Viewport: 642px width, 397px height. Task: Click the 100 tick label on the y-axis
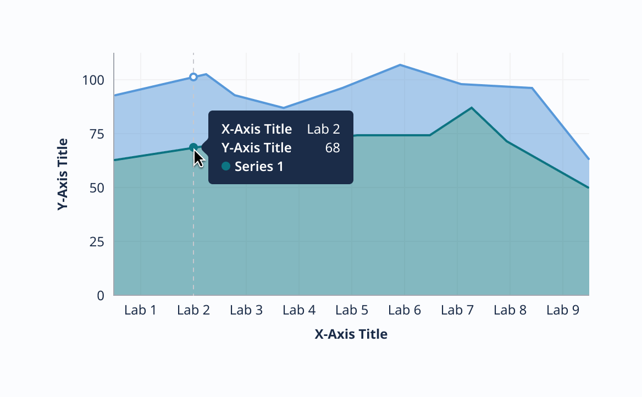[x=93, y=80]
